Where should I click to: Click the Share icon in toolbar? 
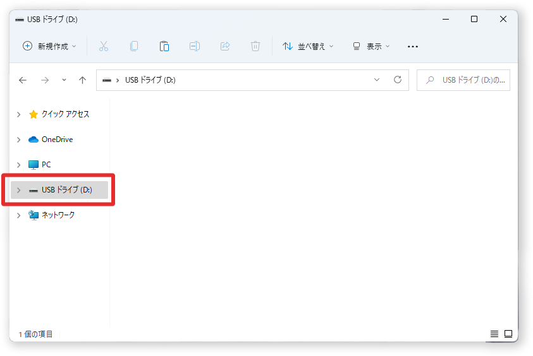(x=225, y=46)
